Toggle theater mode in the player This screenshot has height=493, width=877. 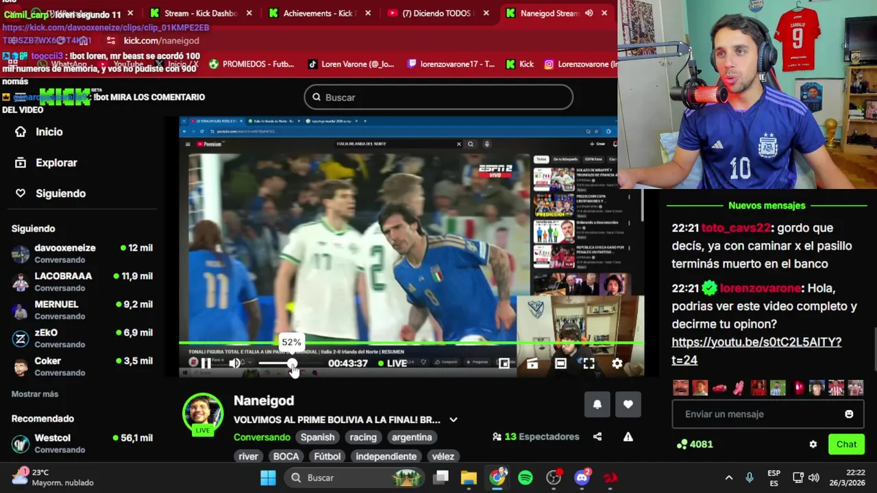click(560, 364)
